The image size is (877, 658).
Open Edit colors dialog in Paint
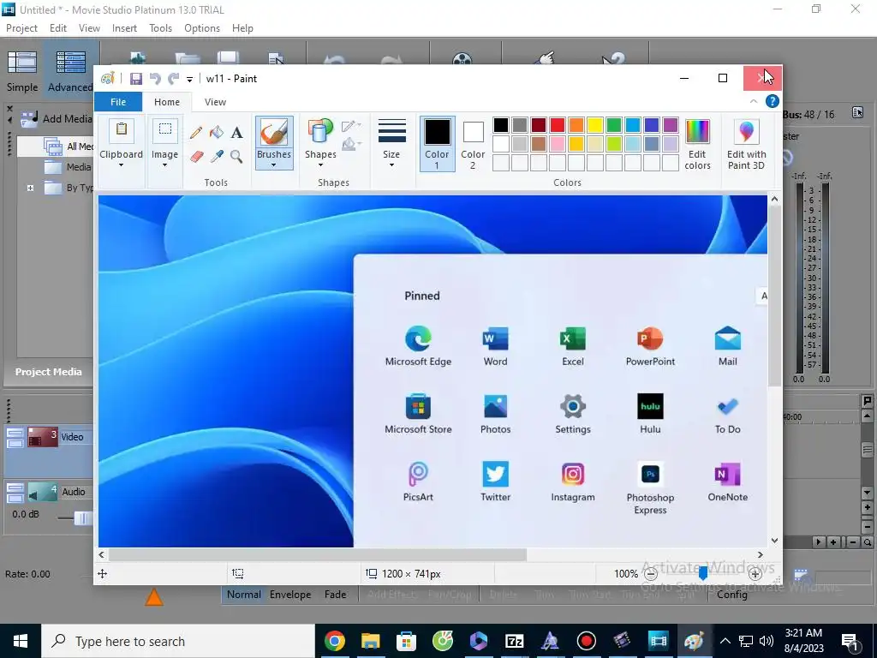pyautogui.click(x=697, y=144)
